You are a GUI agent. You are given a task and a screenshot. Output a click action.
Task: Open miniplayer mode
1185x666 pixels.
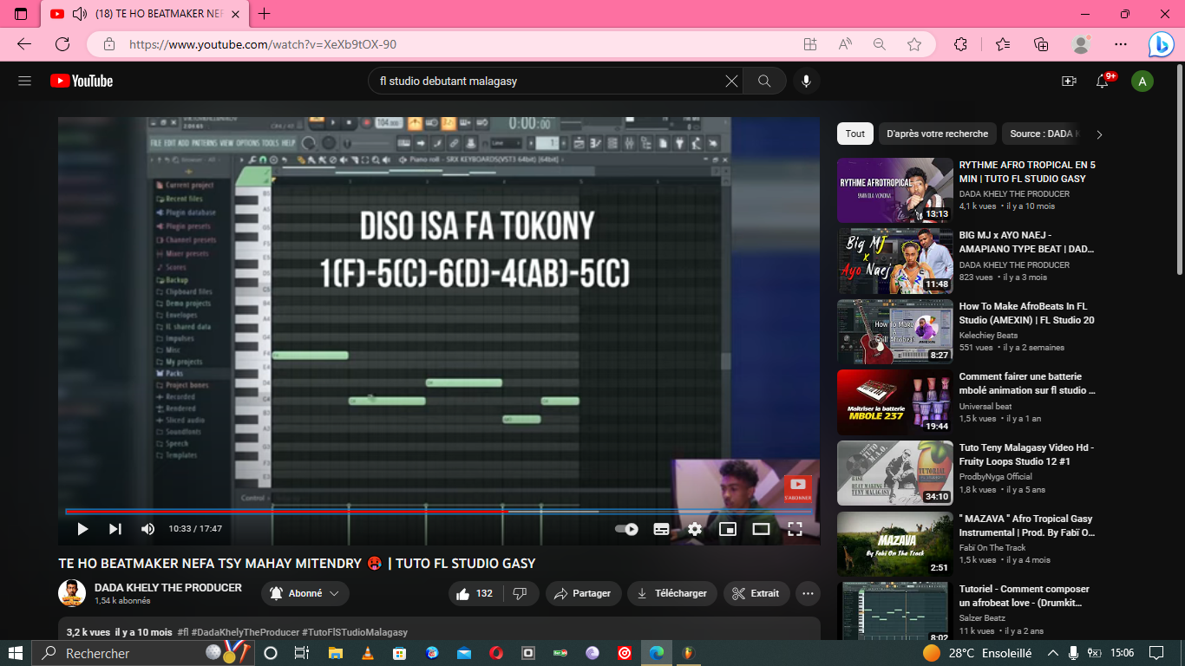coord(728,529)
